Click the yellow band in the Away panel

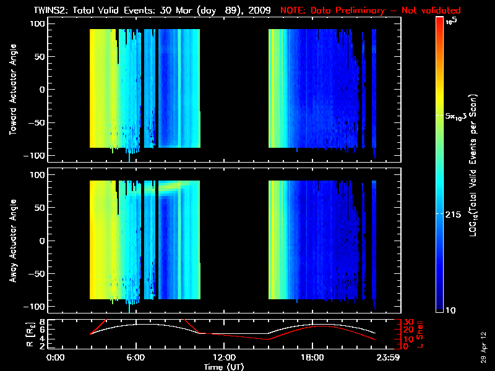pyautogui.click(x=99, y=241)
